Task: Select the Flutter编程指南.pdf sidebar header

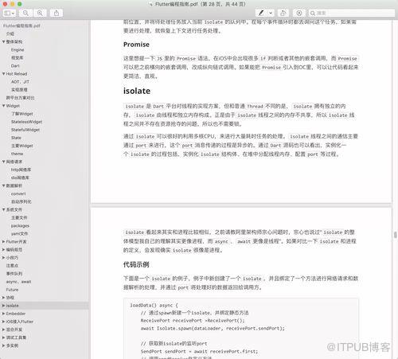Action: 21,25
